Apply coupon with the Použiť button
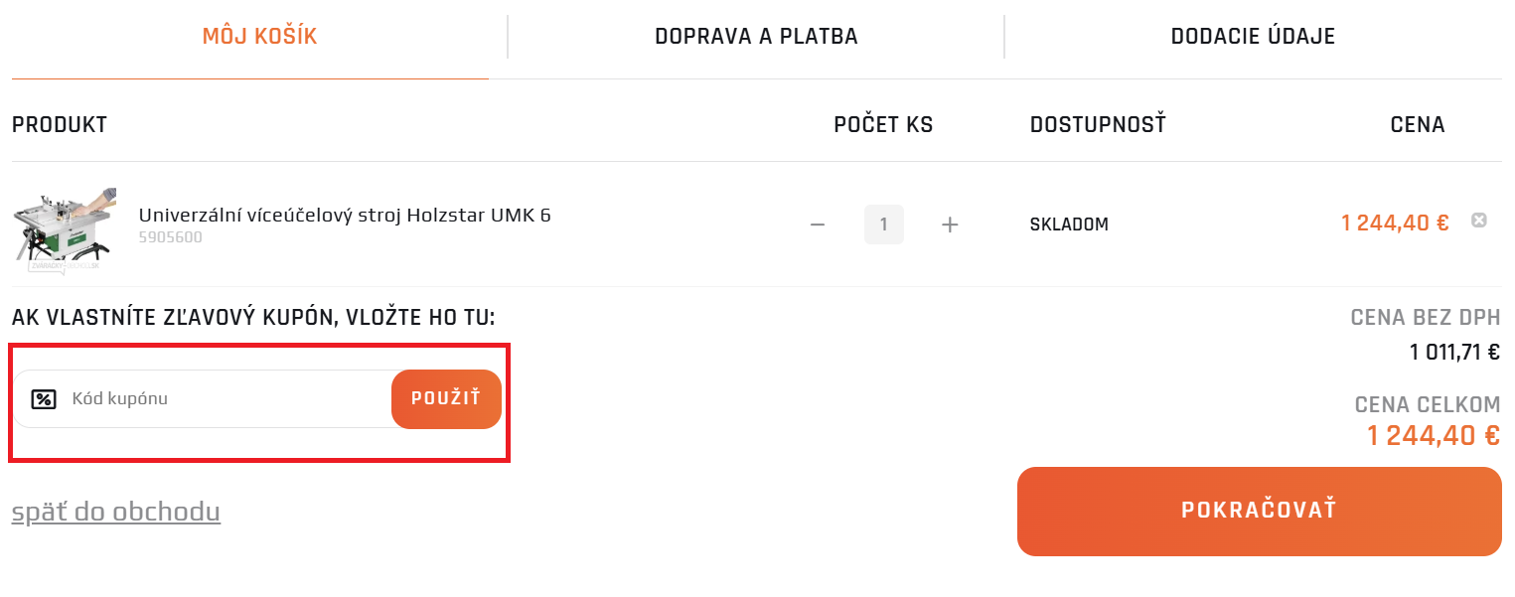This screenshot has height=597, width=1515. click(x=446, y=399)
